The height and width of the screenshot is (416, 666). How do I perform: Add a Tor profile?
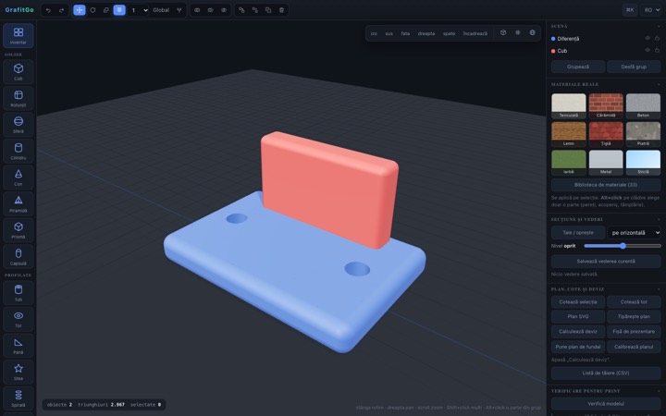18,319
